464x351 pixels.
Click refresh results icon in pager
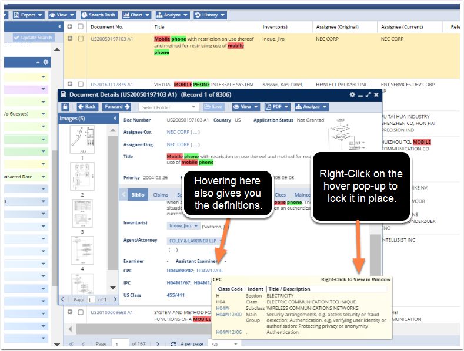(173, 344)
